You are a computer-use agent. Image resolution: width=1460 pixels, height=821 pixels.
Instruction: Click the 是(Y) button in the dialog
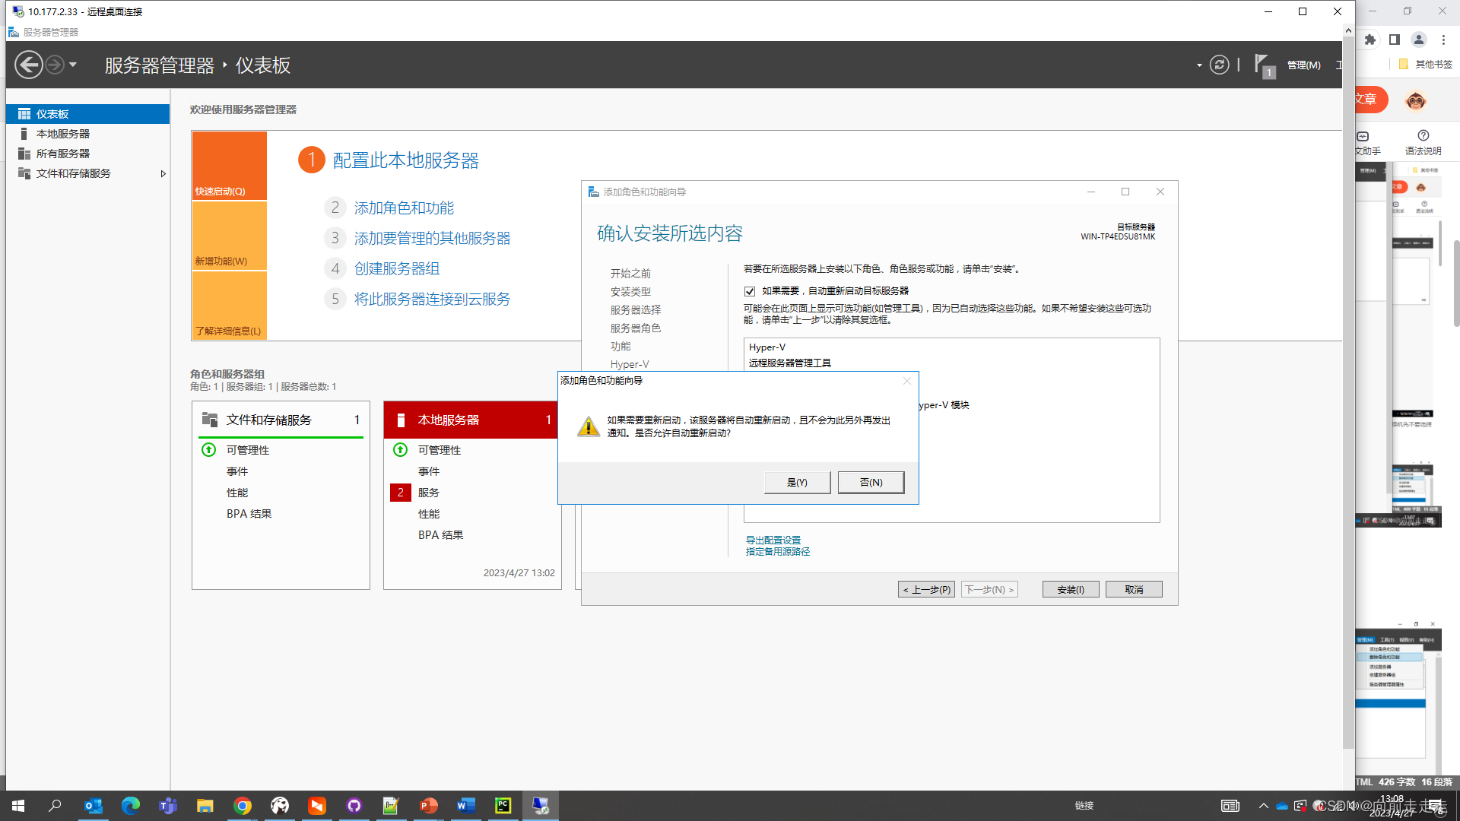tap(797, 483)
